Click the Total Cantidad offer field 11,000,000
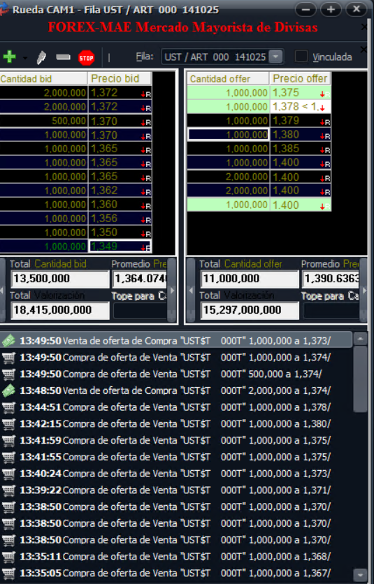This screenshot has height=584, width=374. 250,279
